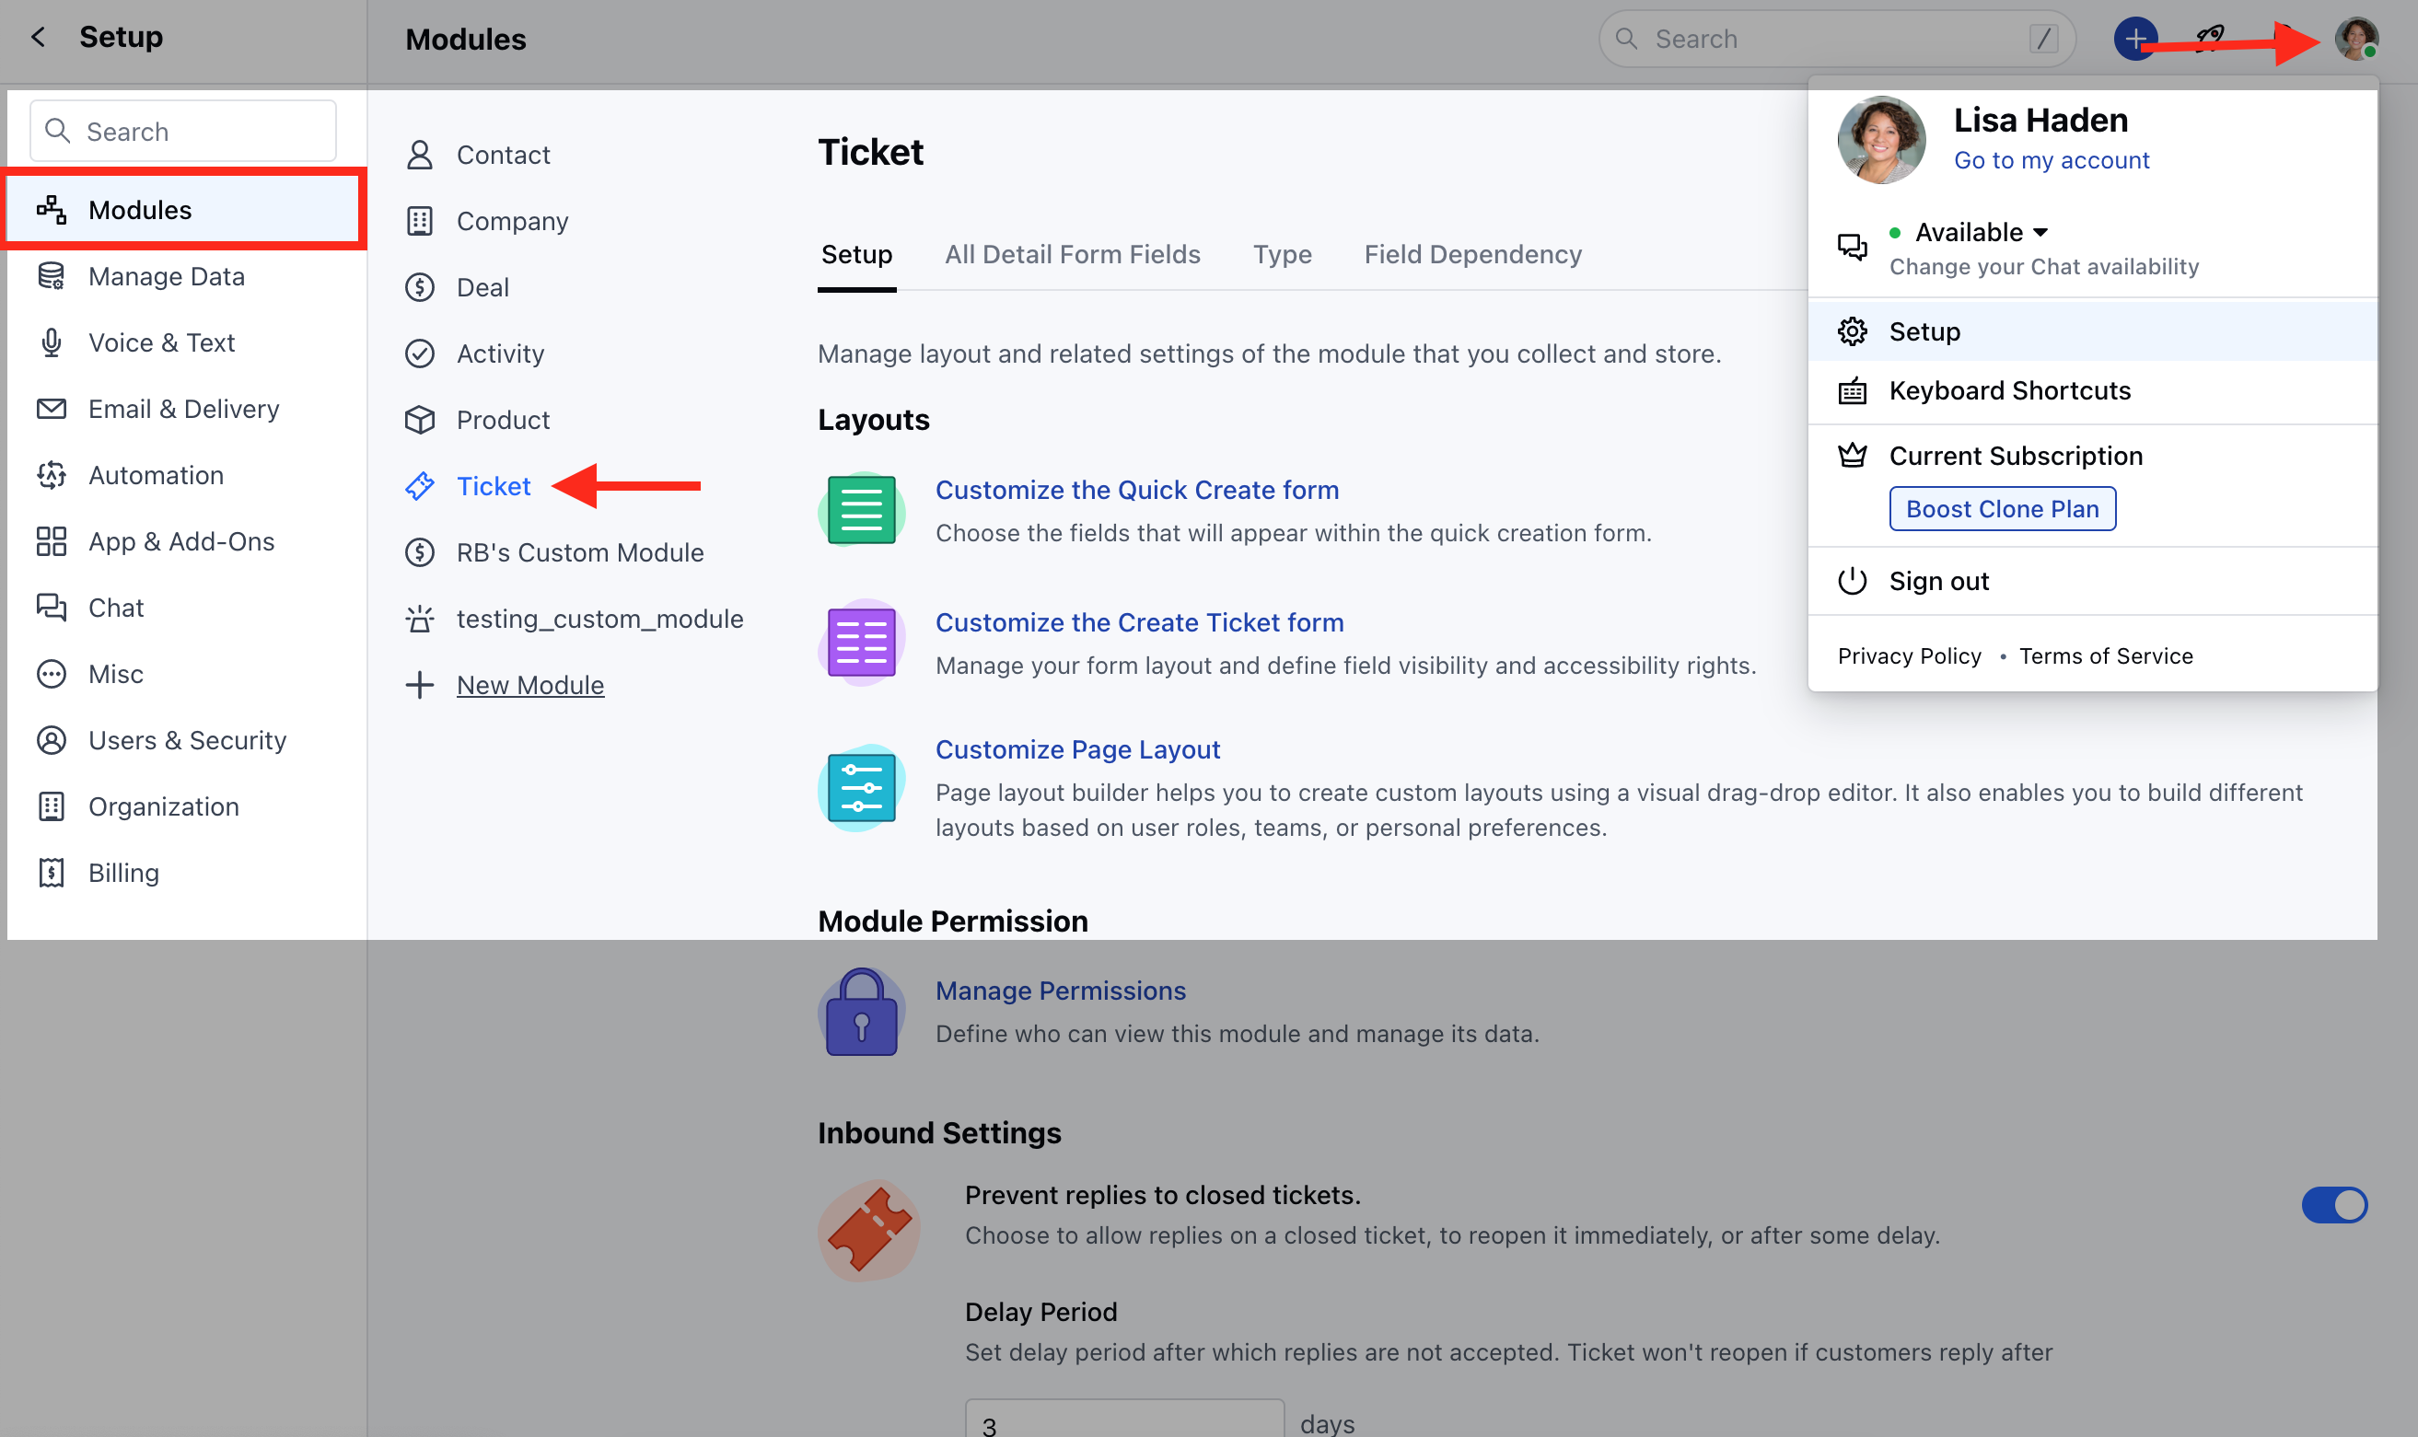Switch to All Detail Form Fields tab
This screenshot has width=2418, height=1437.
pos(1072,254)
